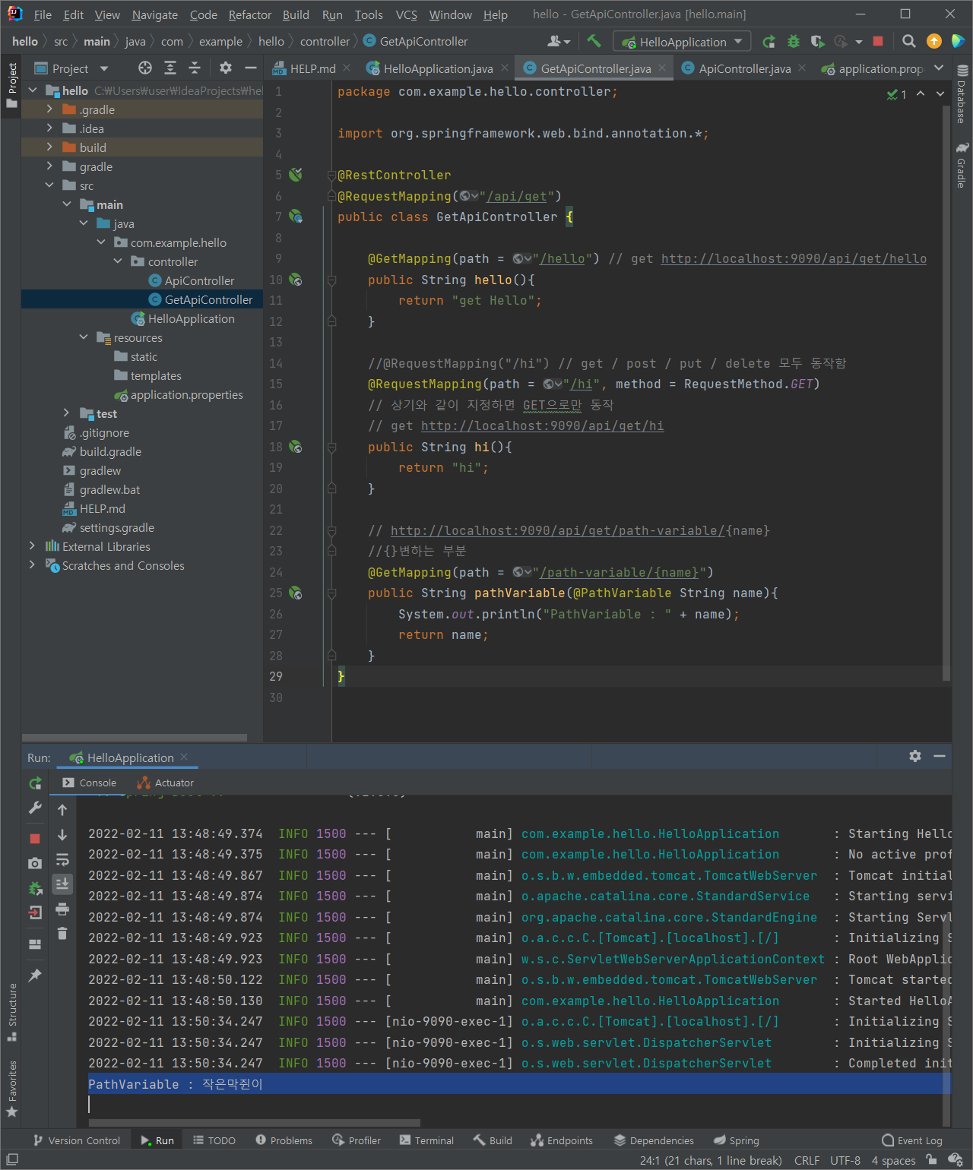Expand all in Project panel toolbar
The width and height of the screenshot is (973, 1170).
click(170, 68)
